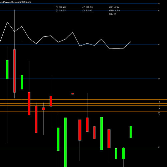Viewport: 167px width, 167px height.
Task: Click the 'H: 35.05' high value
Action: click(88, 7)
